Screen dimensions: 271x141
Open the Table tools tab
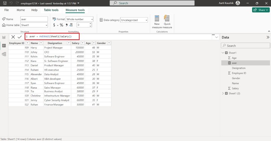point(51,10)
